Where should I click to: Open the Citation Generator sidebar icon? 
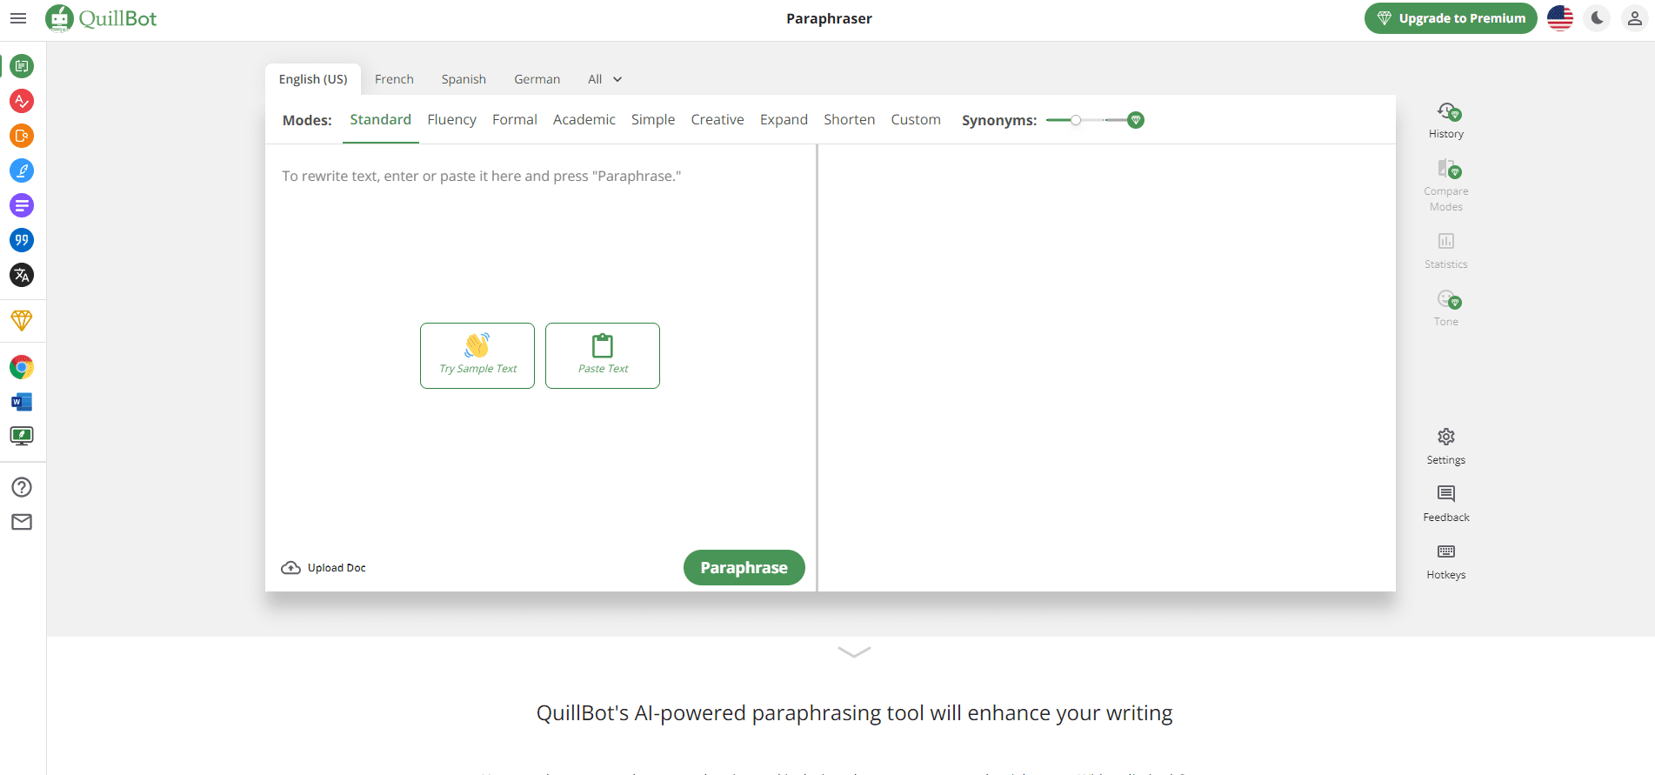pyautogui.click(x=22, y=240)
